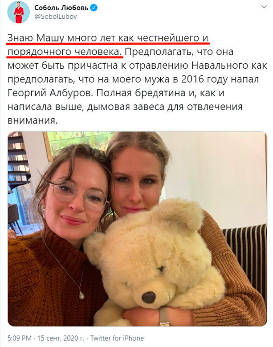Open the Twitter for iPhone source link
Screen dimensions: 273x347
117,338
